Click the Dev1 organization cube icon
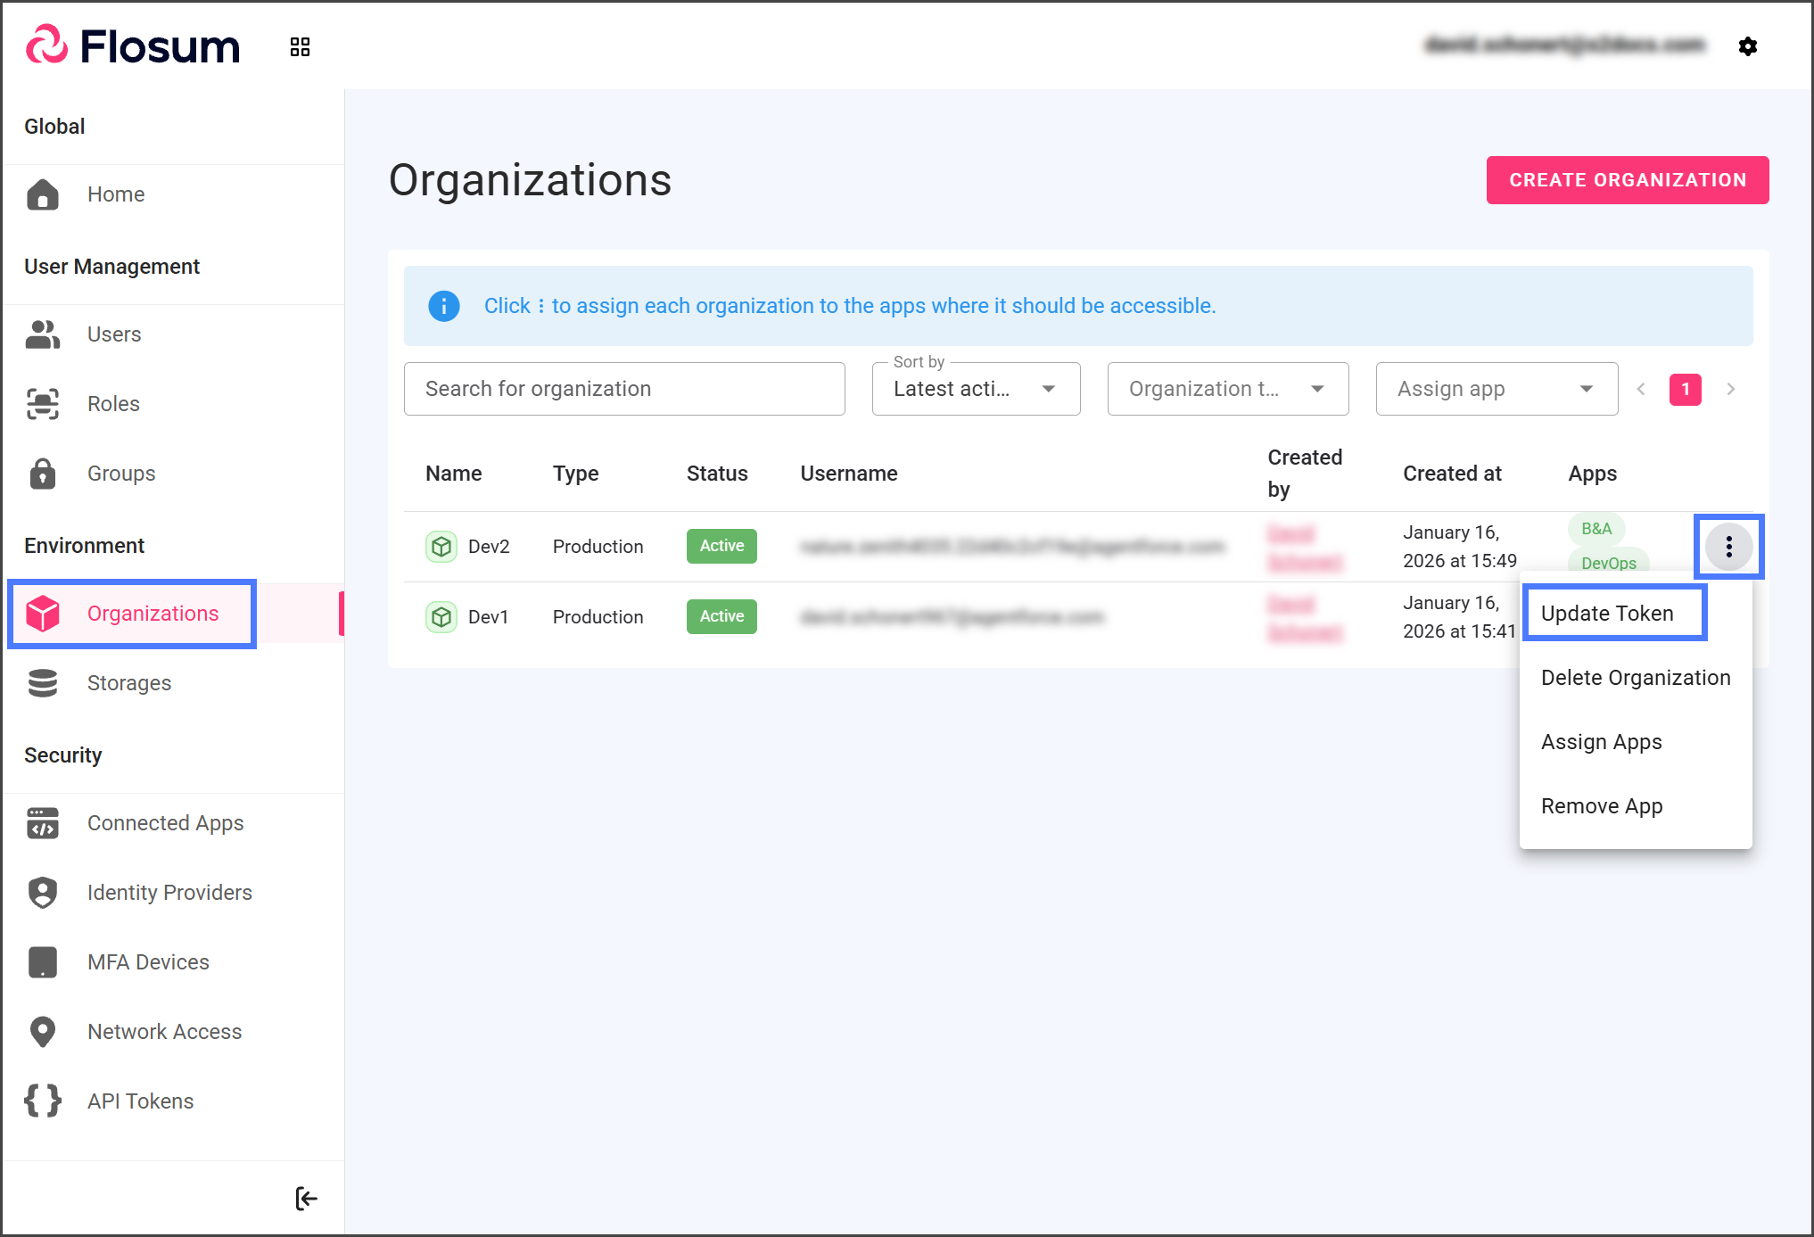The width and height of the screenshot is (1814, 1237). click(x=441, y=617)
